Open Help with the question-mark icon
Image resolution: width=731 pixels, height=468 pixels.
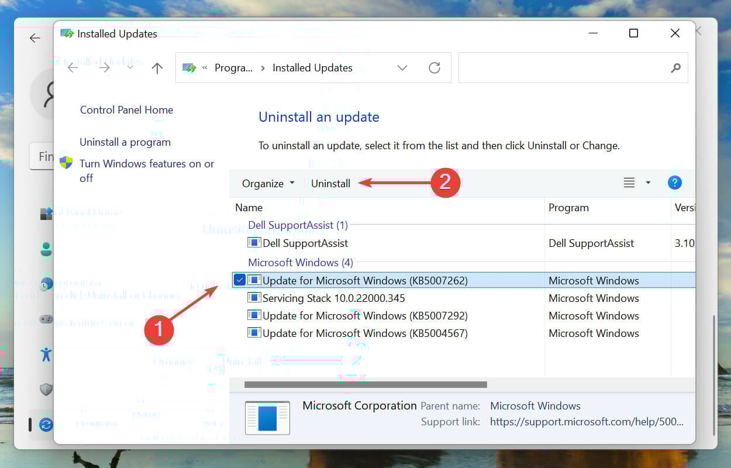coord(675,183)
